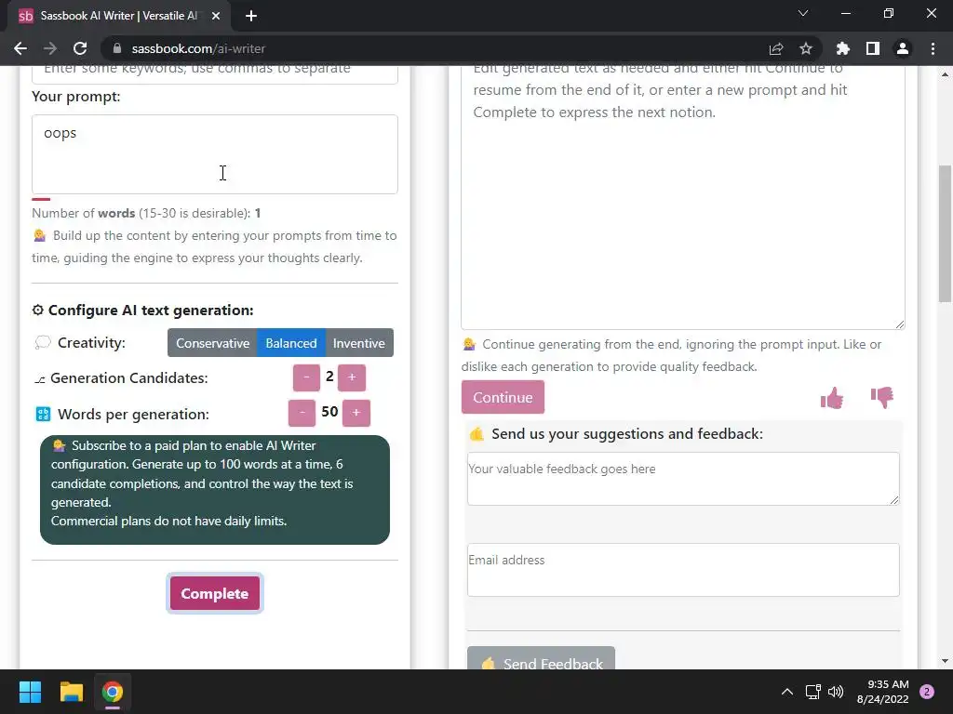
Task: Open Chrome's three-dot menu
Action: click(933, 48)
